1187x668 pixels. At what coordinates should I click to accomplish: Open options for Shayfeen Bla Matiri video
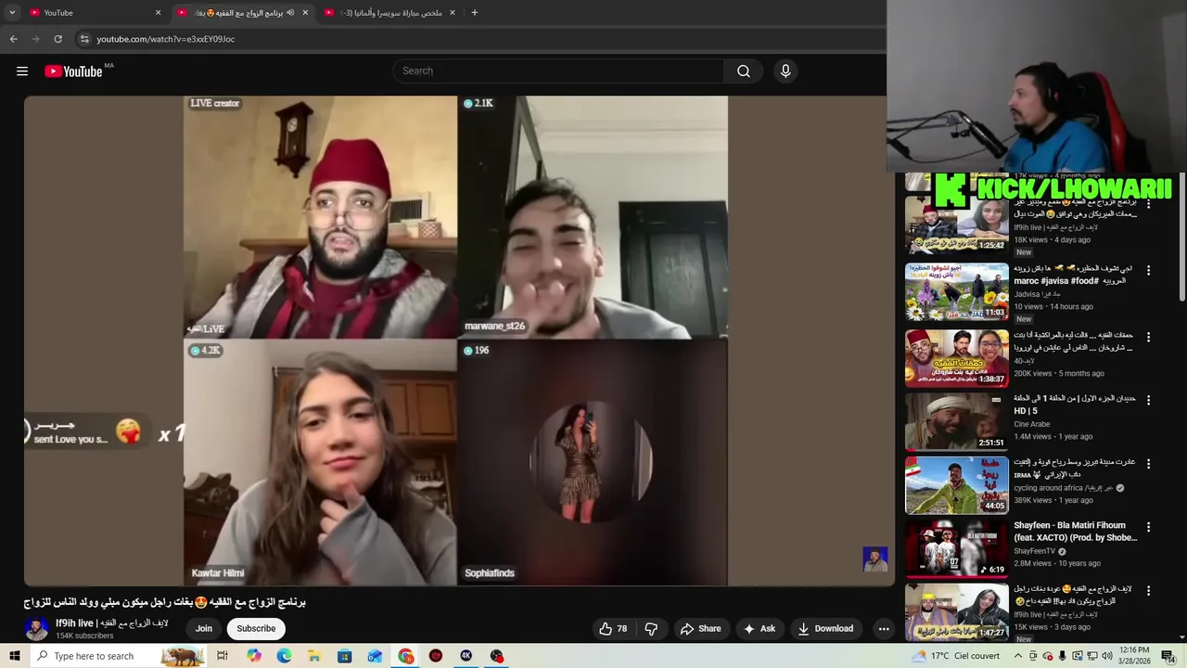1148,527
